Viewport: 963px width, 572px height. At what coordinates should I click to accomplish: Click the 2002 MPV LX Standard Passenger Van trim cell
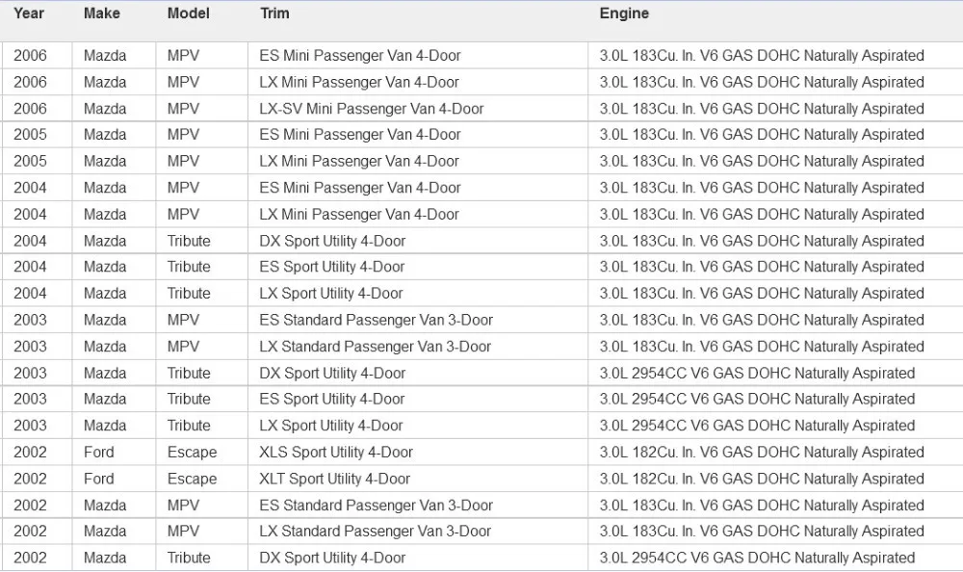click(418, 532)
